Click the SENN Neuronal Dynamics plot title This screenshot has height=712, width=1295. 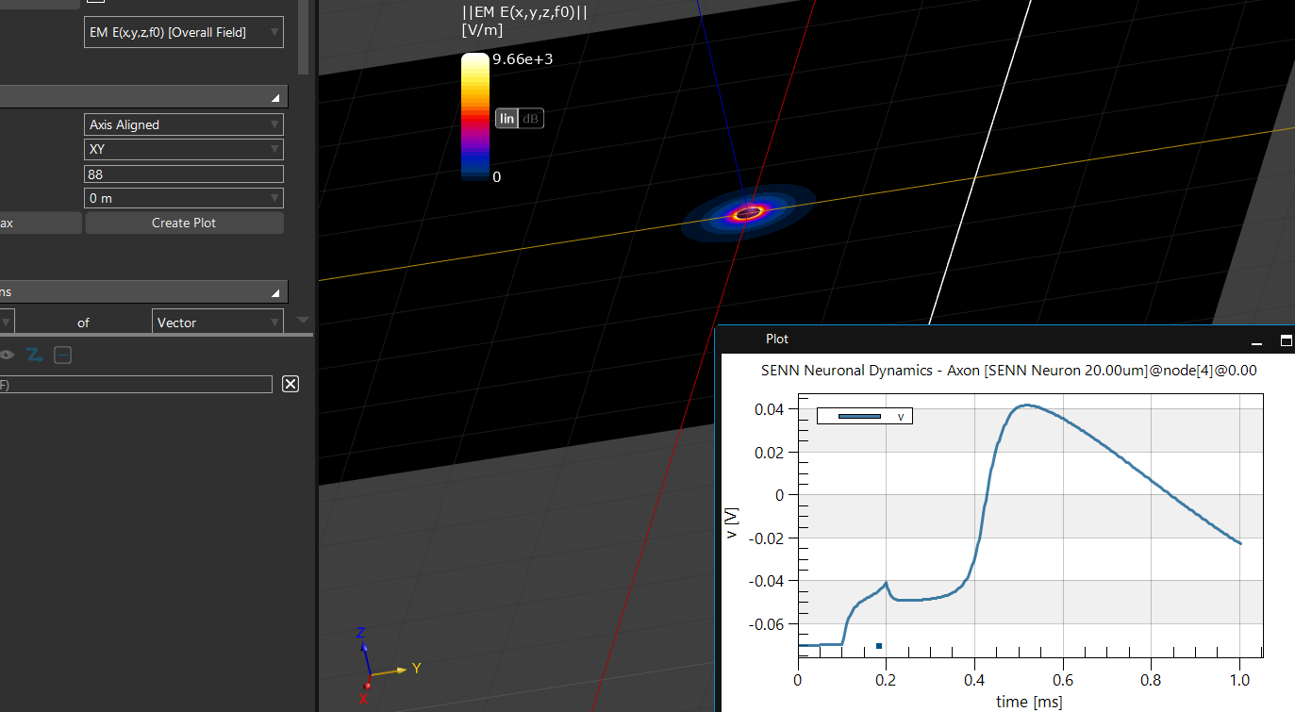click(1008, 371)
